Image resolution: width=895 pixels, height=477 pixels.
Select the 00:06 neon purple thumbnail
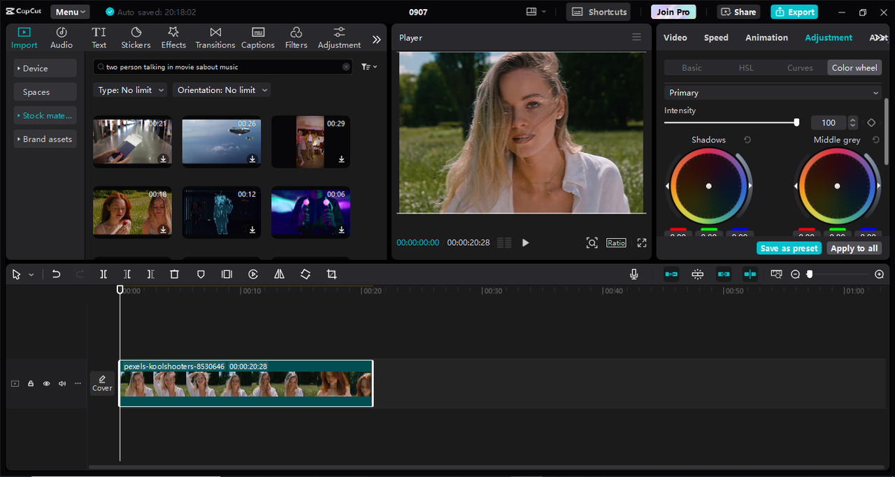coord(310,212)
